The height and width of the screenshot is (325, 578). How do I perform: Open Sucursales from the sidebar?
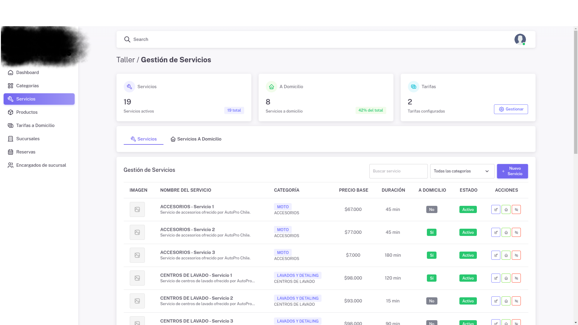pyautogui.click(x=28, y=138)
